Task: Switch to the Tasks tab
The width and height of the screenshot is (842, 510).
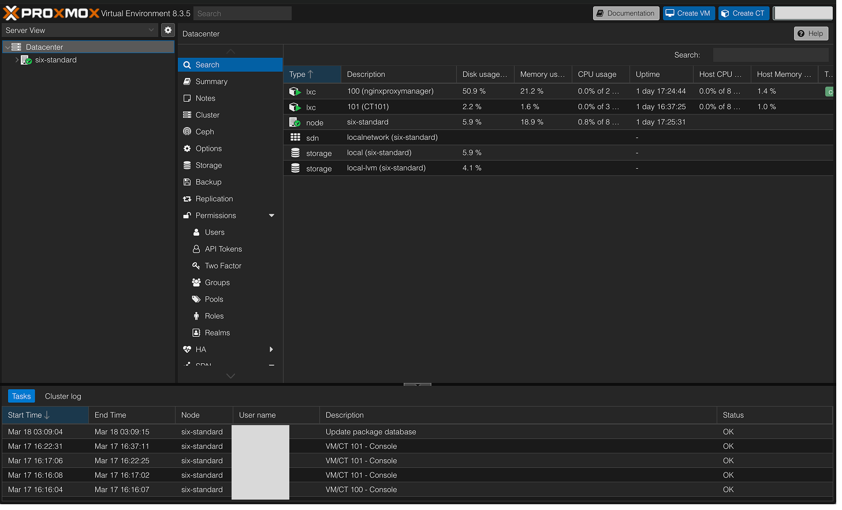Action: [x=21, y=396]
